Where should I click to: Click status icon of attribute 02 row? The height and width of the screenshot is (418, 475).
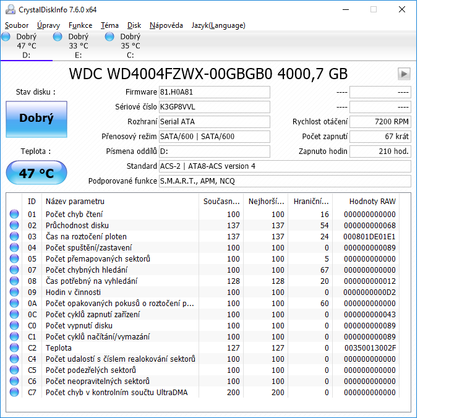pos(14,225)
